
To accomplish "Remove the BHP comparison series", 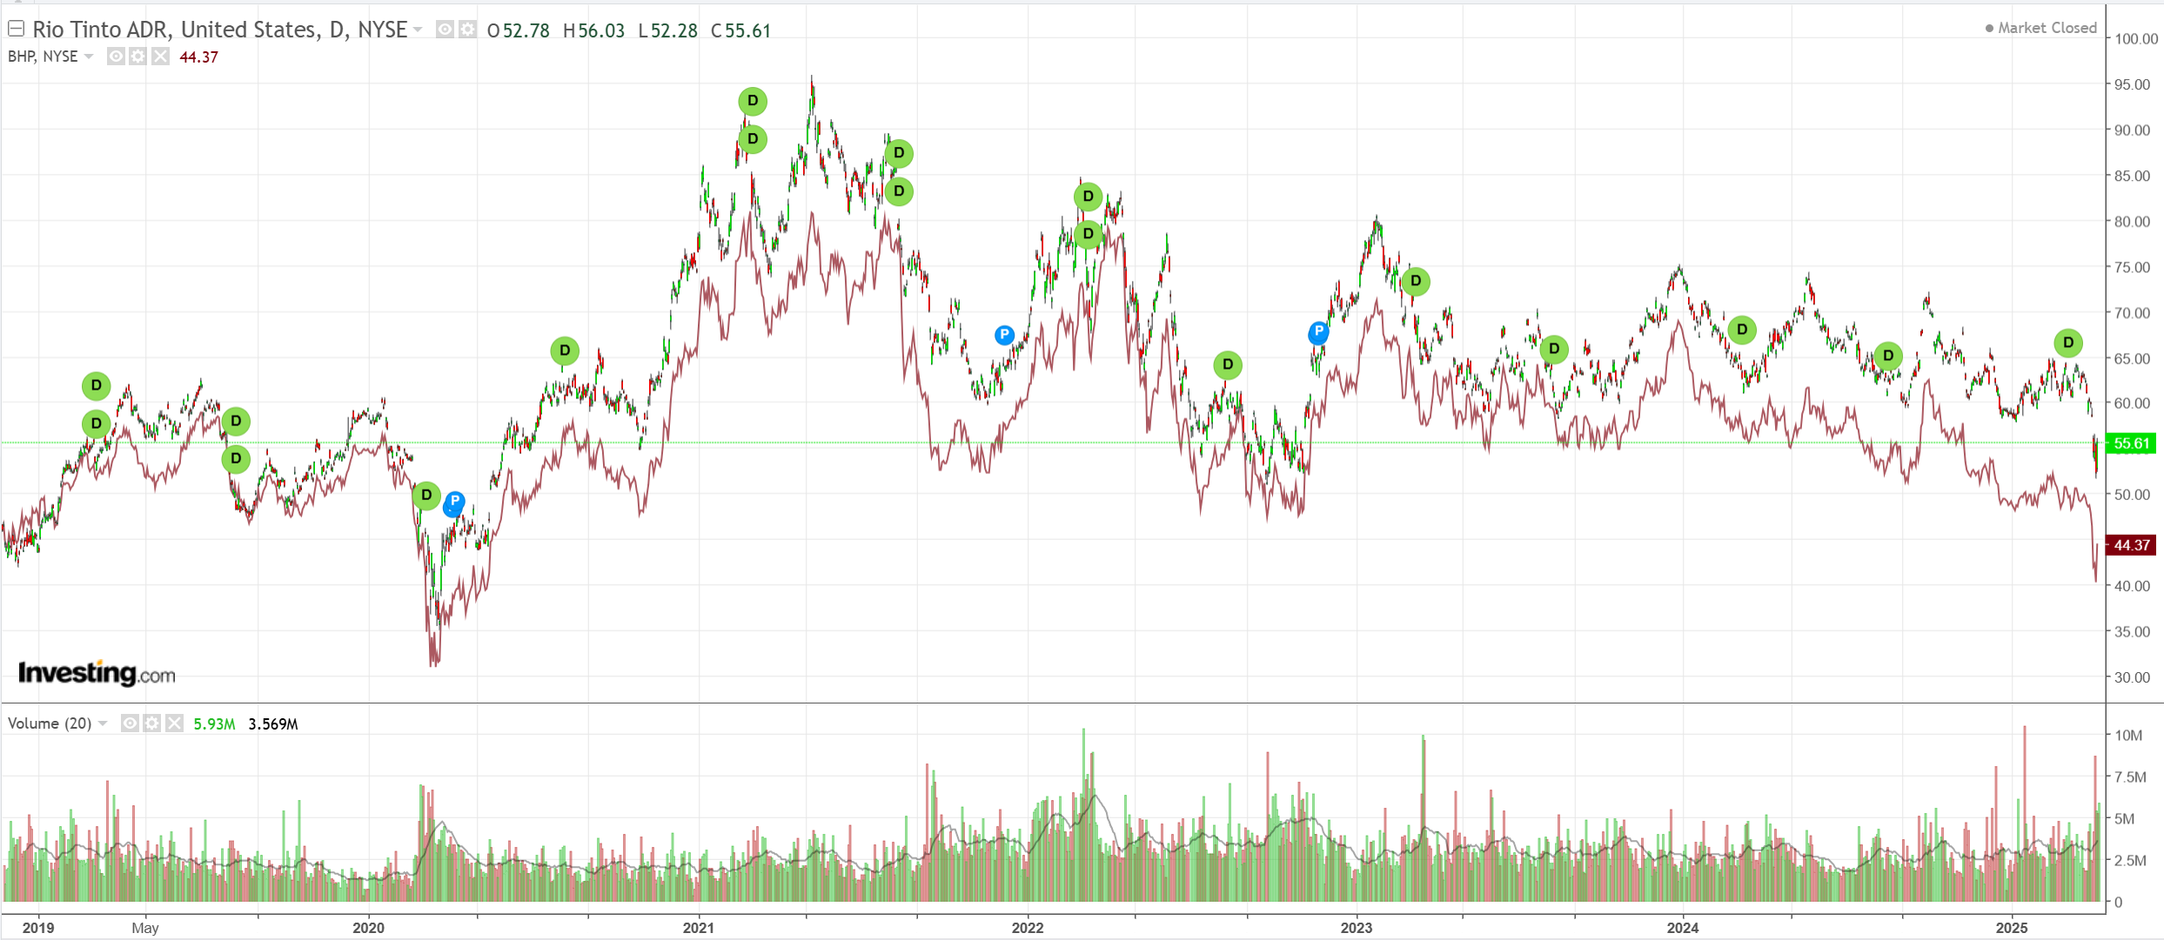I will pyautogui.click(x=160, y=57).
